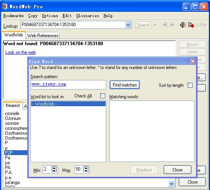Viewport: 210px width, 190px height.
Task: Click the Search button
Action: [143, 25]
